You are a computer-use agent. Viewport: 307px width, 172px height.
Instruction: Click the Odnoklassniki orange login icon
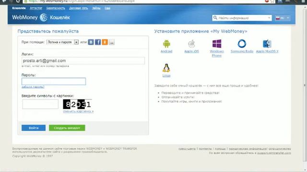coord(105,42)
